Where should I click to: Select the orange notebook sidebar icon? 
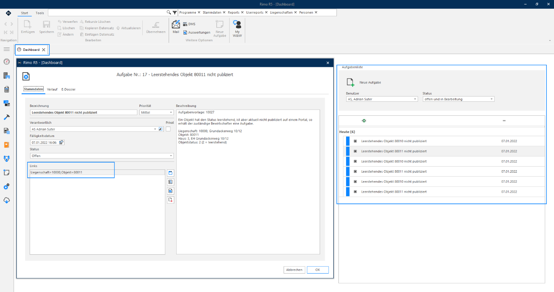point(6,145)
